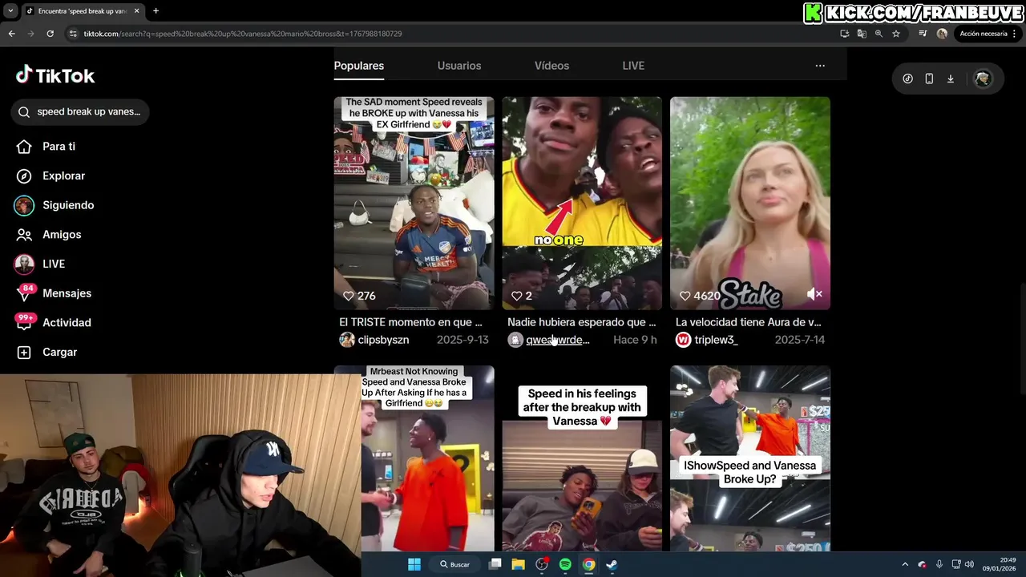Open the 'Mrbeast Not Knowing' video

pyautogui.click(x=414, y=458)
